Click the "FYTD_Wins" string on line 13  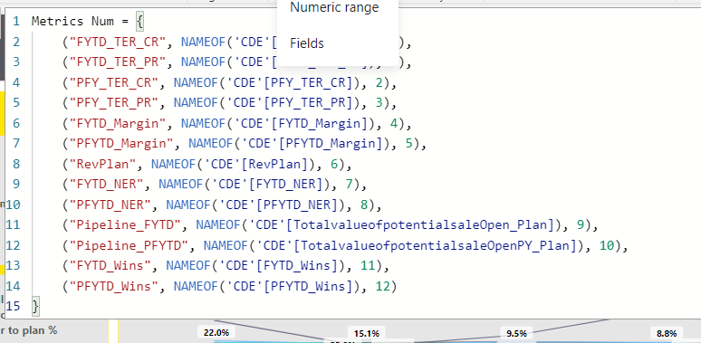110,266
